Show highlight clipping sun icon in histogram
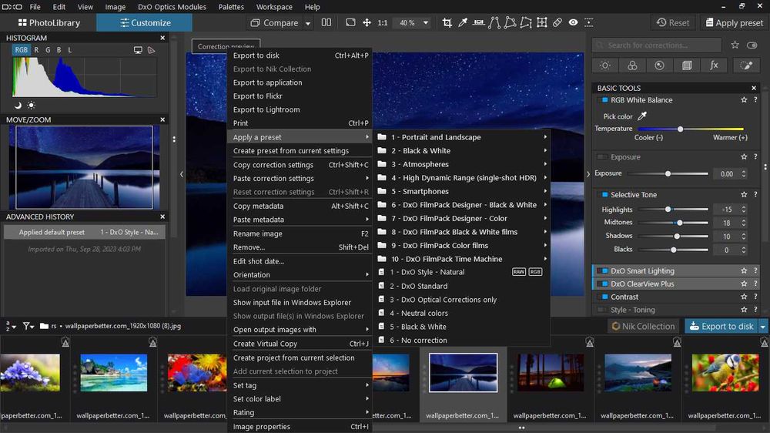 31,105
